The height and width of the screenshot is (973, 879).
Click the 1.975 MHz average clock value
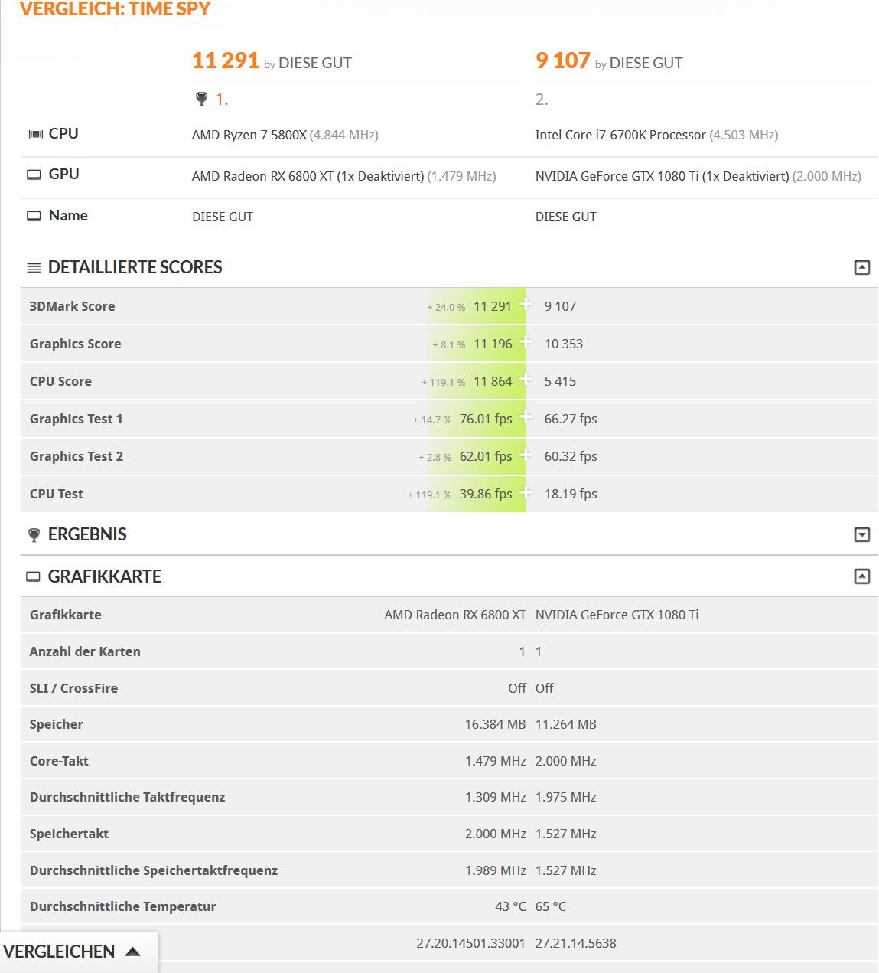click(566, 797)
